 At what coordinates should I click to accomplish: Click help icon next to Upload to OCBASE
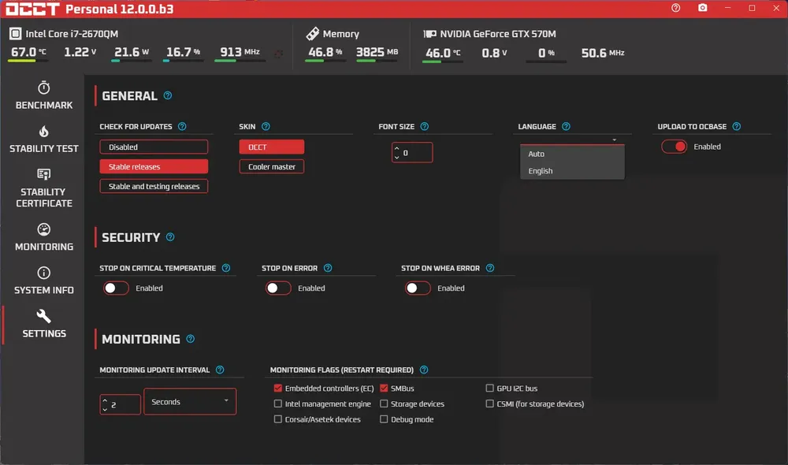736,126
